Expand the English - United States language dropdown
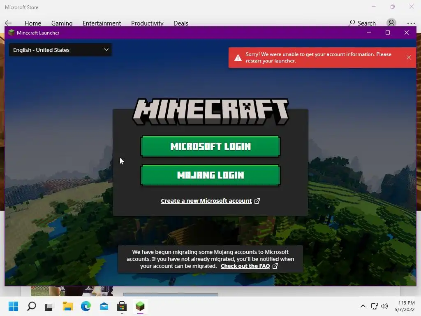 61,50
